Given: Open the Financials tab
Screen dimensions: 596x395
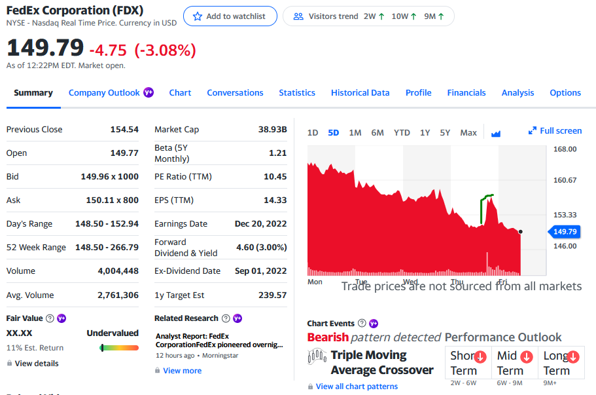Looking at the screenshot, I should [x=466, y=93].
